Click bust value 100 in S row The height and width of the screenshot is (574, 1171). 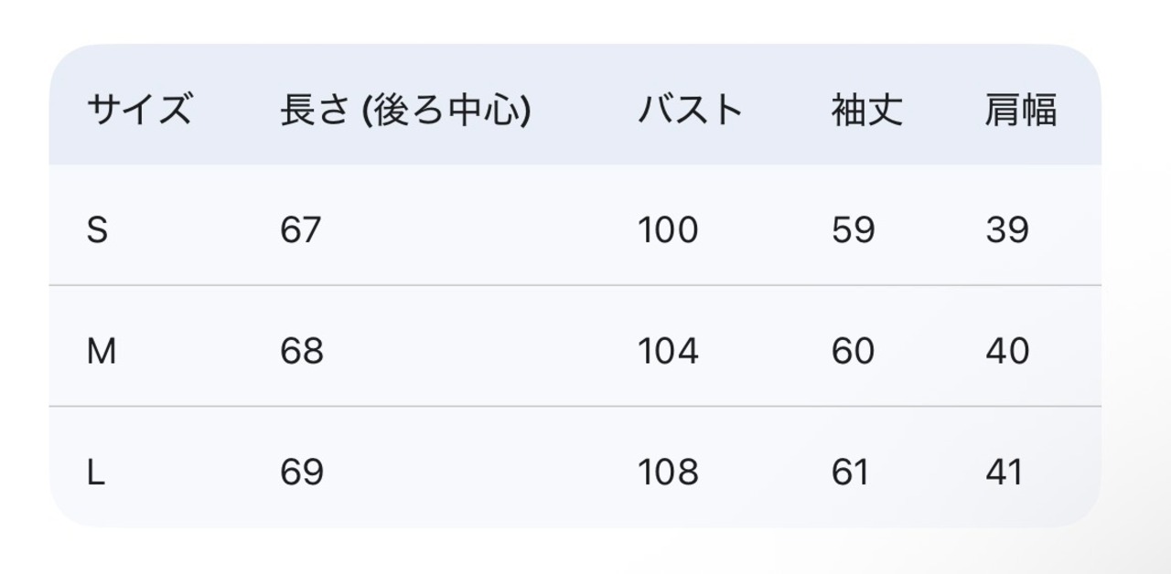[668, 229]
